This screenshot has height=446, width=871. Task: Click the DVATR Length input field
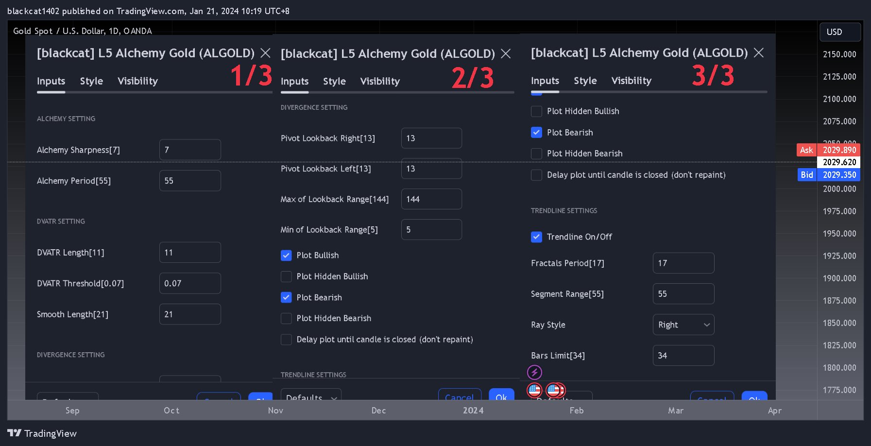190,253
